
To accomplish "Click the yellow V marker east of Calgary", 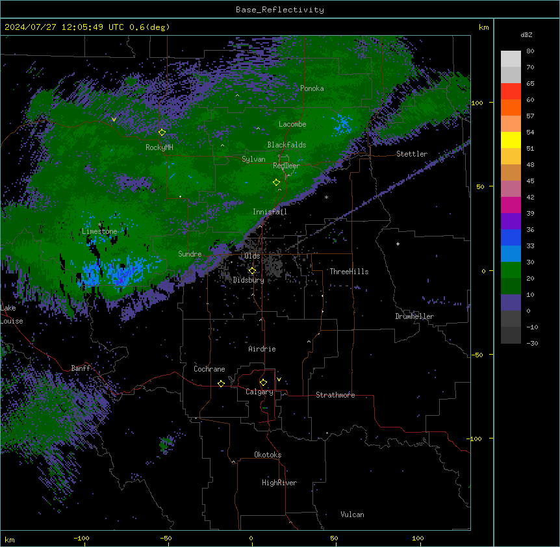I will click(279, 379).
